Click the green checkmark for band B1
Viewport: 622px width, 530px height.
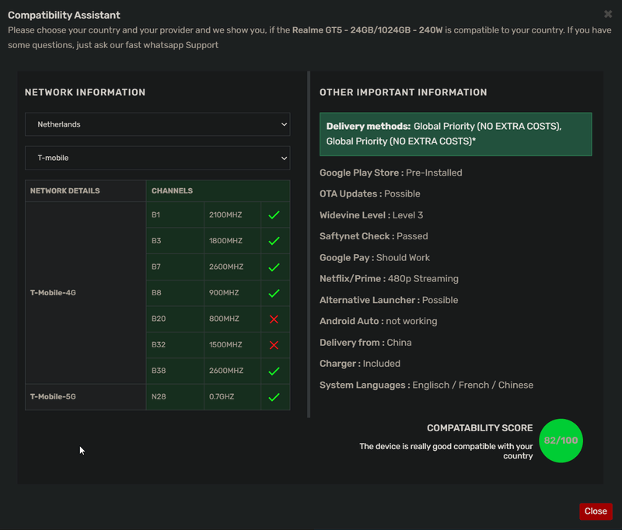click(274, 214)
